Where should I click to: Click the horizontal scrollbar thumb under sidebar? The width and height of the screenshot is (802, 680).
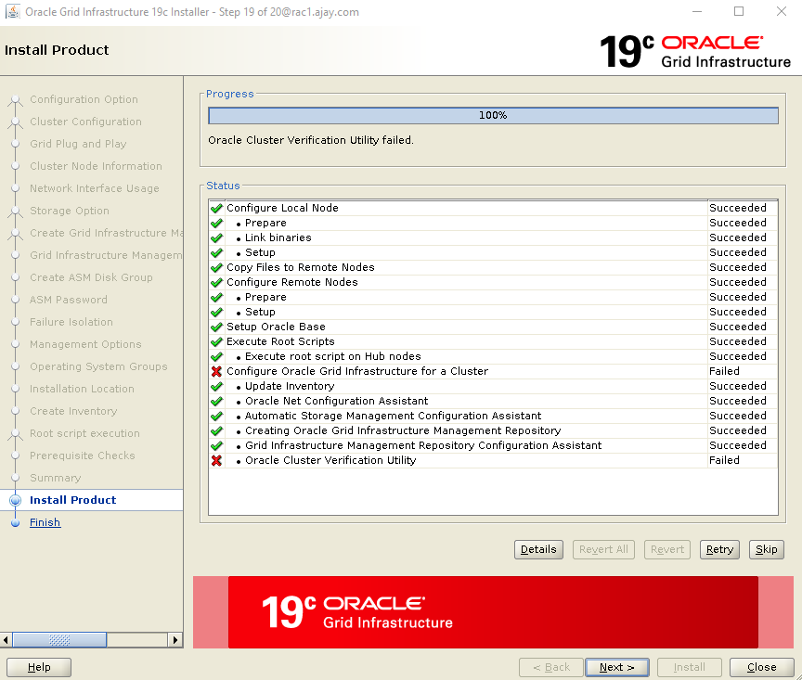[59, 639]
